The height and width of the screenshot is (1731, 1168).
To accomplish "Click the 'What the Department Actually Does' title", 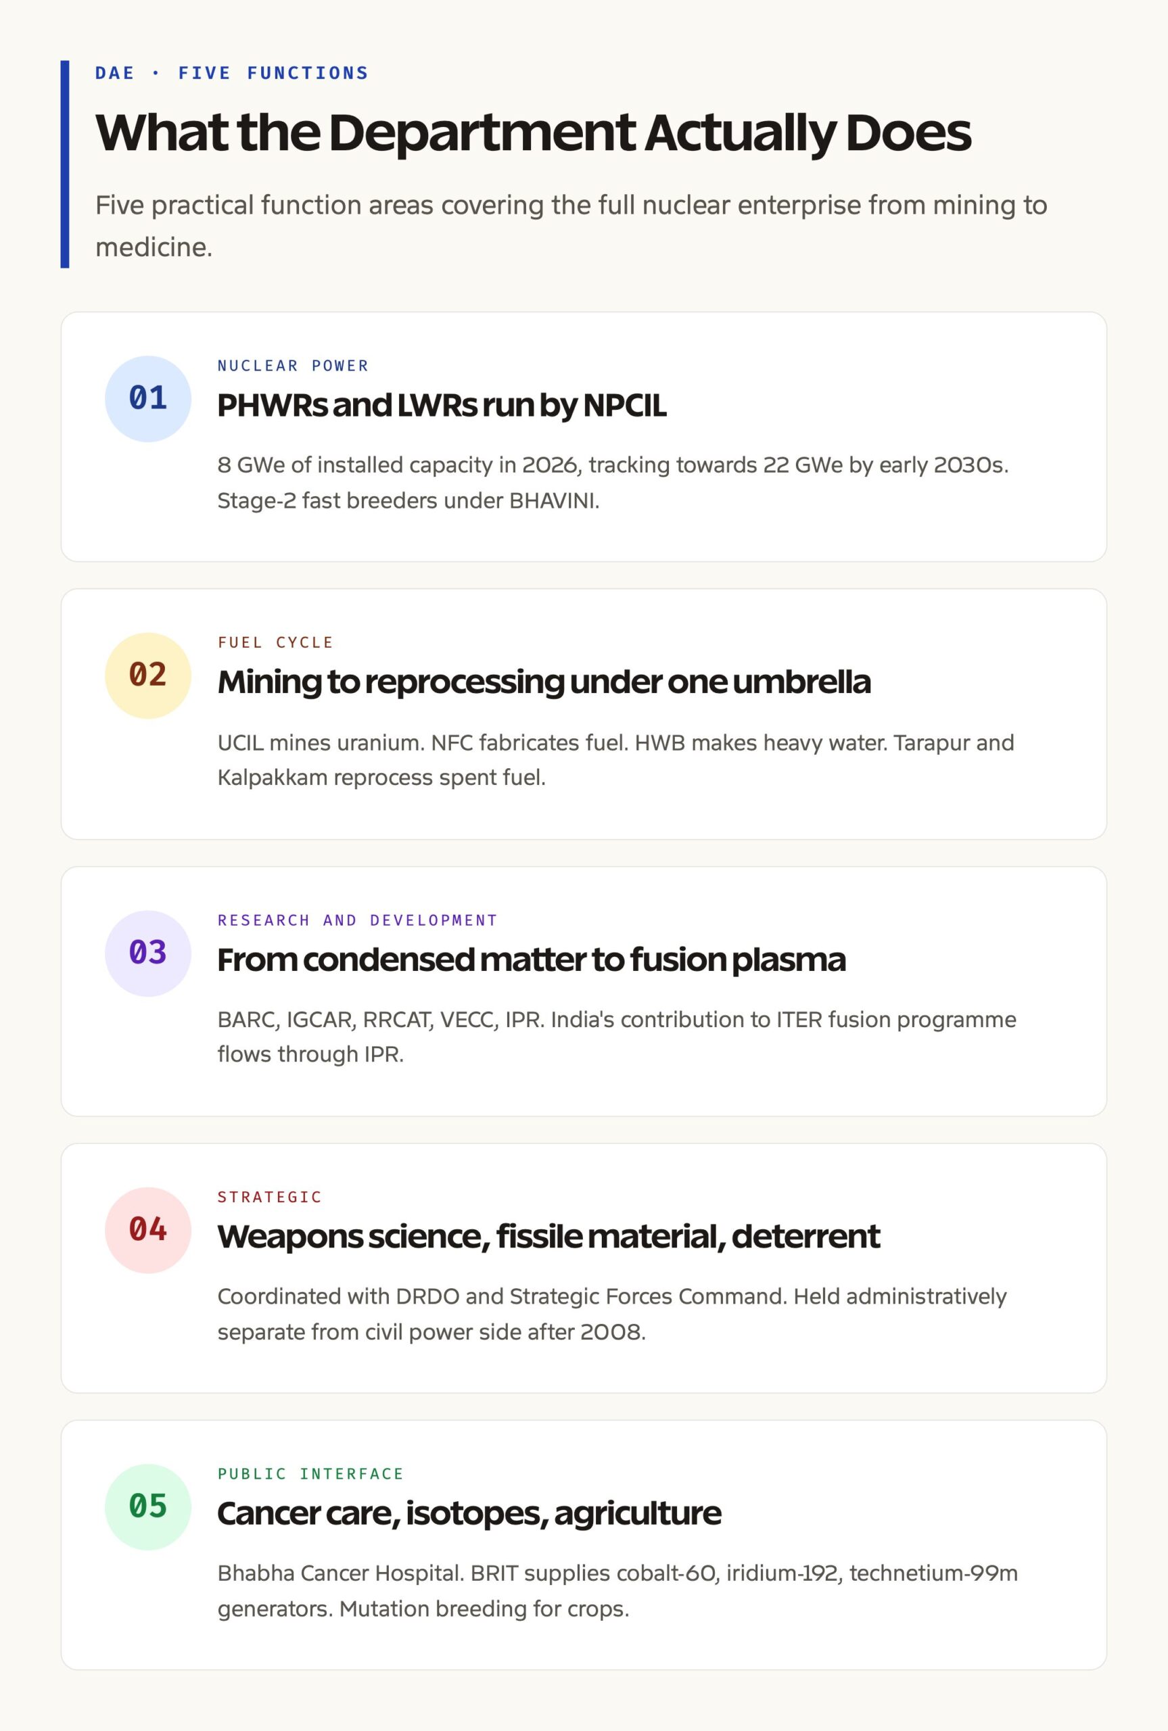I will point(534,133).
